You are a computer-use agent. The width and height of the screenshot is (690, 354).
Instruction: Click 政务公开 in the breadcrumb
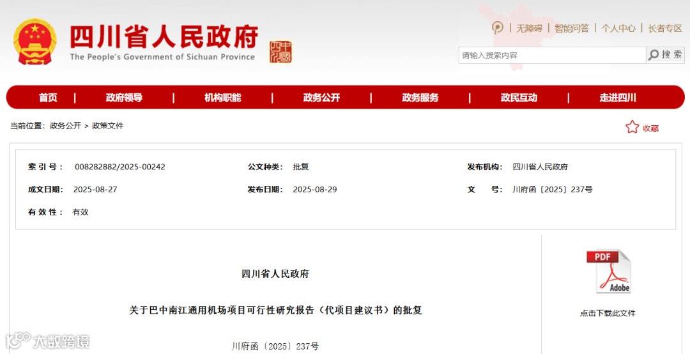pyautogui.click(x=66, y=125)
